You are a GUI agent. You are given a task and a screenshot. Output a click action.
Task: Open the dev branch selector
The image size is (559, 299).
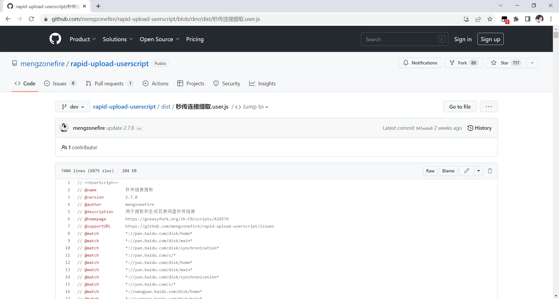pos(73,107)
